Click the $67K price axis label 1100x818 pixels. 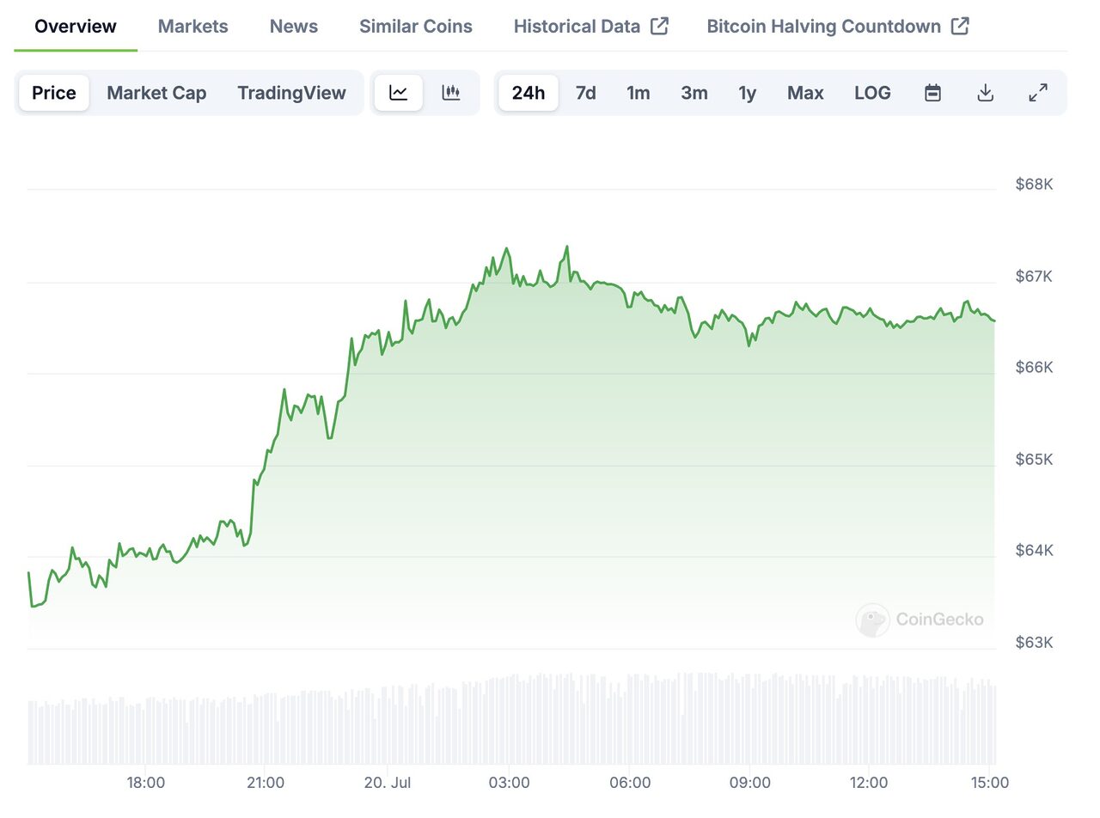[x=1034, y=277]
